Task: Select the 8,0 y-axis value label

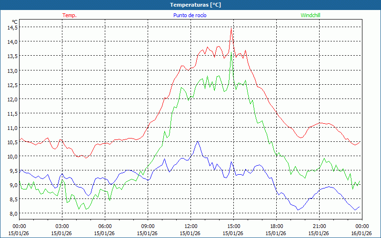Action: (x=12, y=213)
